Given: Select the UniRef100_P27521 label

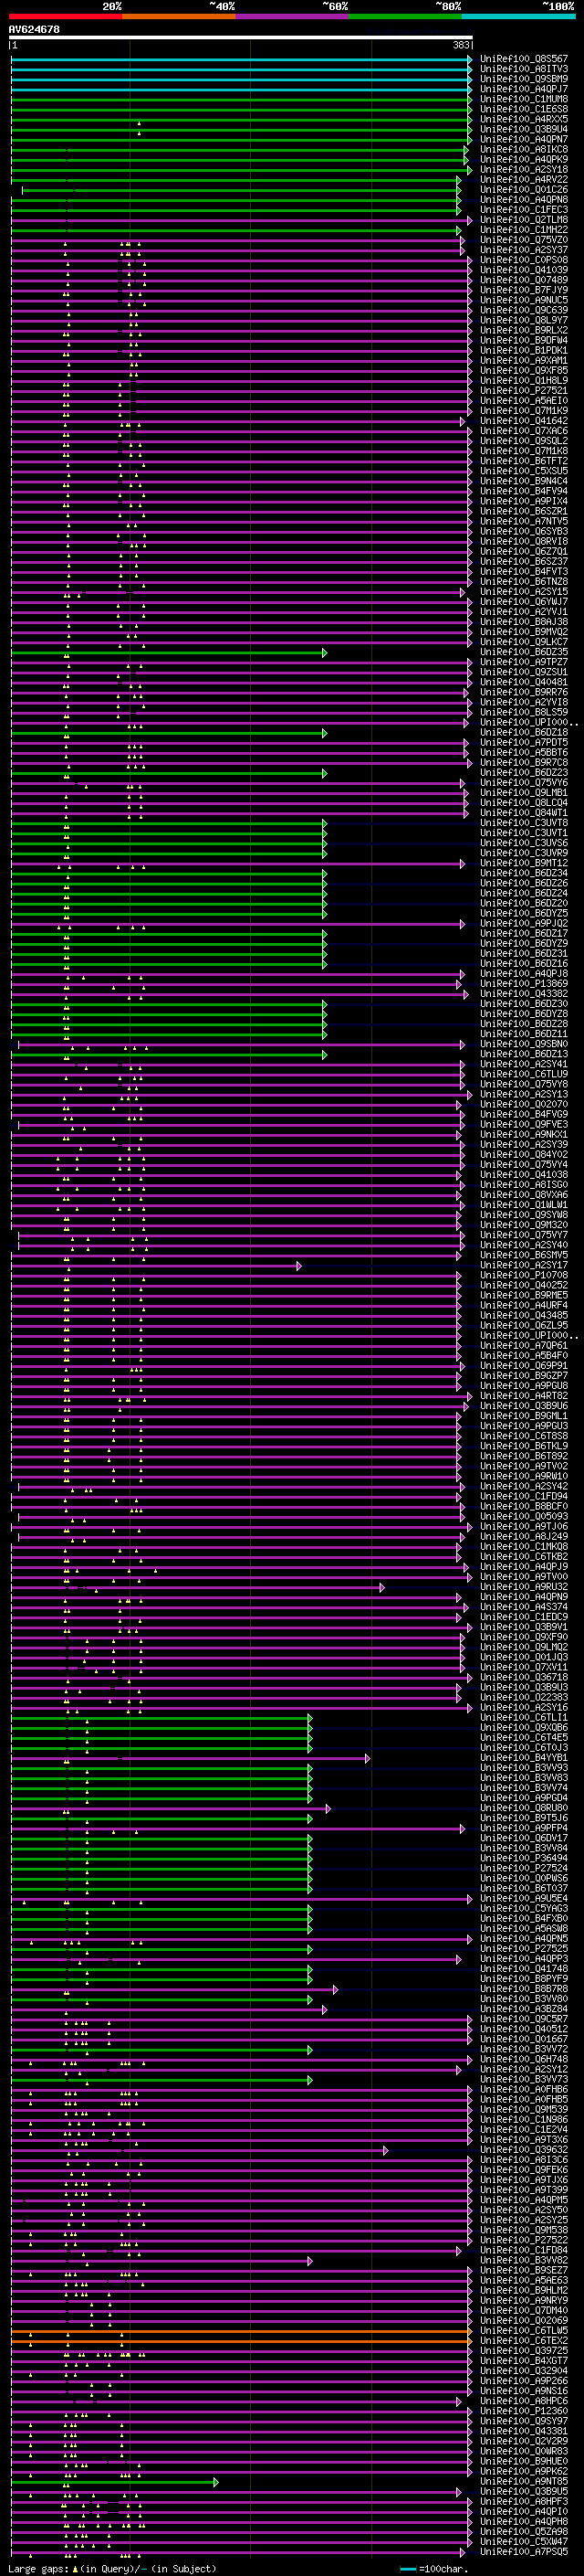Looking at the screenshot, I should coord(524,391).
